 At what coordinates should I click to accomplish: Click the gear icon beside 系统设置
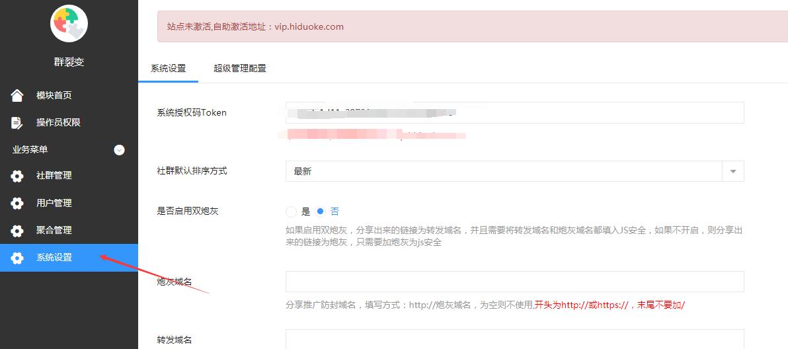point(17,258)
